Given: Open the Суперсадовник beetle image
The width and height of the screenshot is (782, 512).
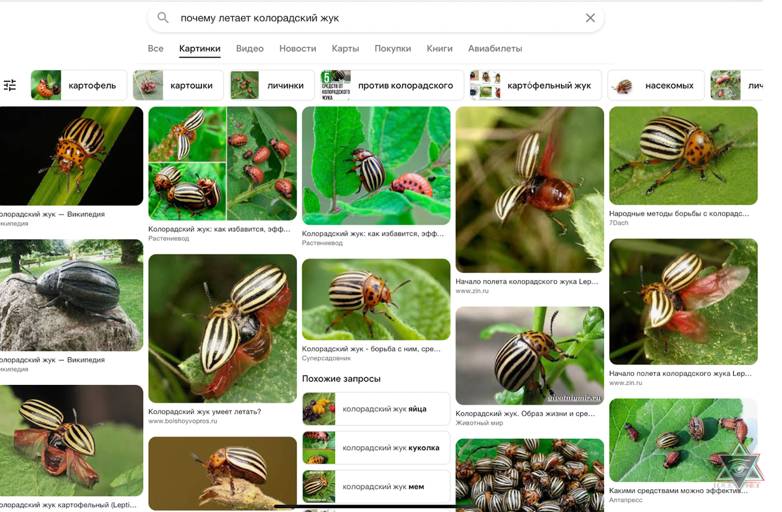Looking at the screenshot, I should point(376,299).
